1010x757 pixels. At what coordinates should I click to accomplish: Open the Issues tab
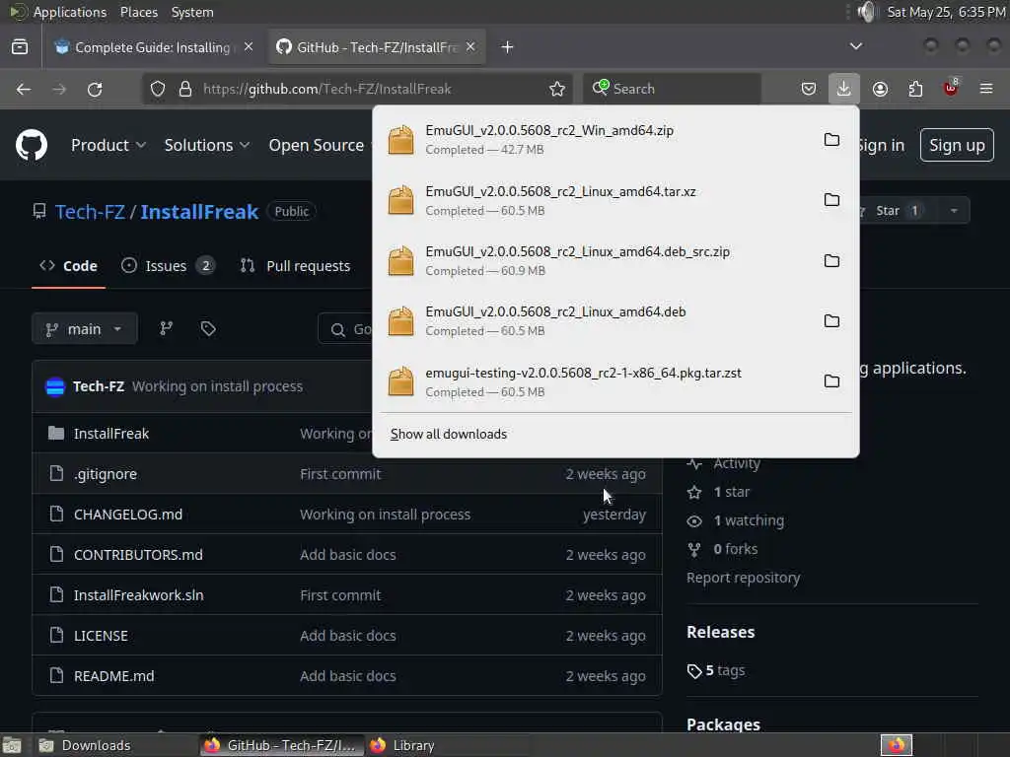click(168, 266)
